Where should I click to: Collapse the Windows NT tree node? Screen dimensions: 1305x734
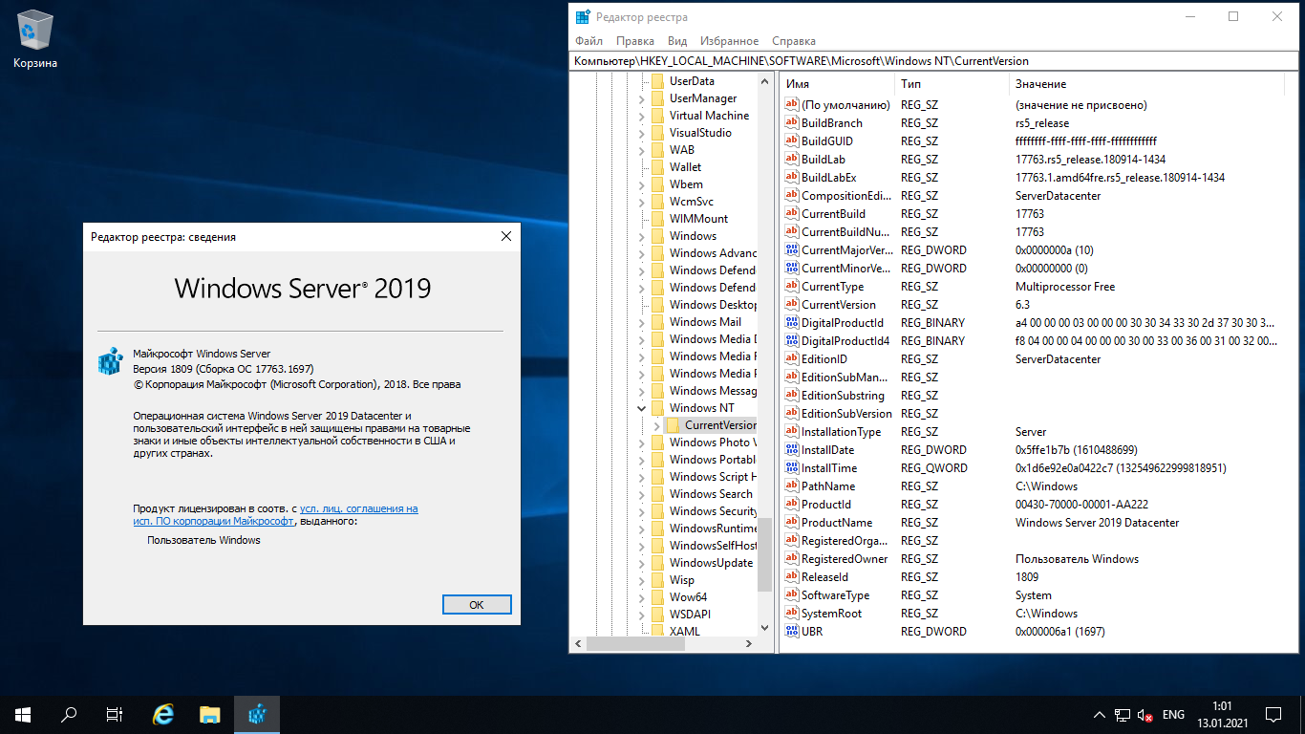(642, 408)
